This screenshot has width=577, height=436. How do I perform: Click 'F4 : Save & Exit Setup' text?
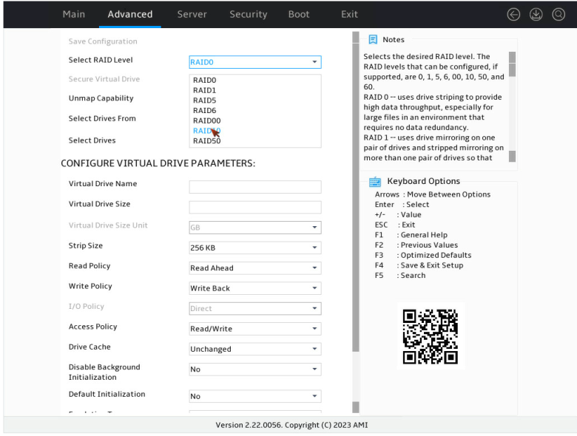[419, 265]
